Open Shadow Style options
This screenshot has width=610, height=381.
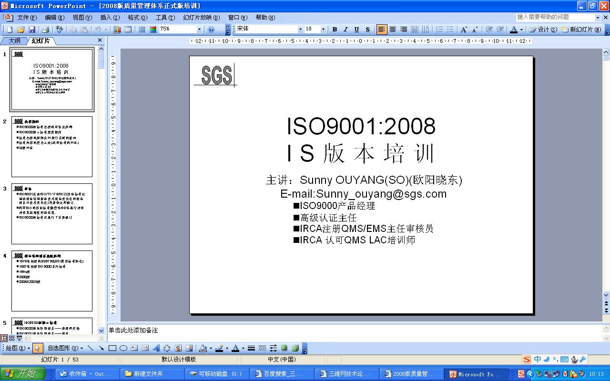(x=284, y=348)
